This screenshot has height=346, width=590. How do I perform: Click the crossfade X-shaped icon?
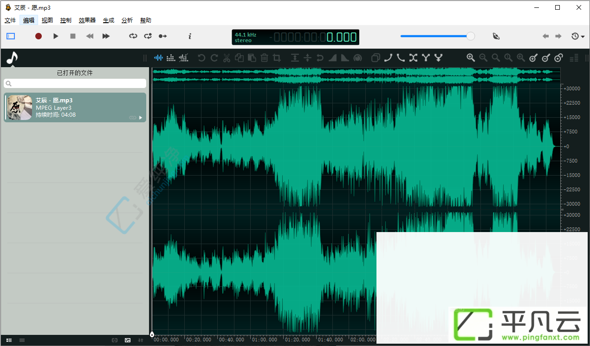[413, 58]
